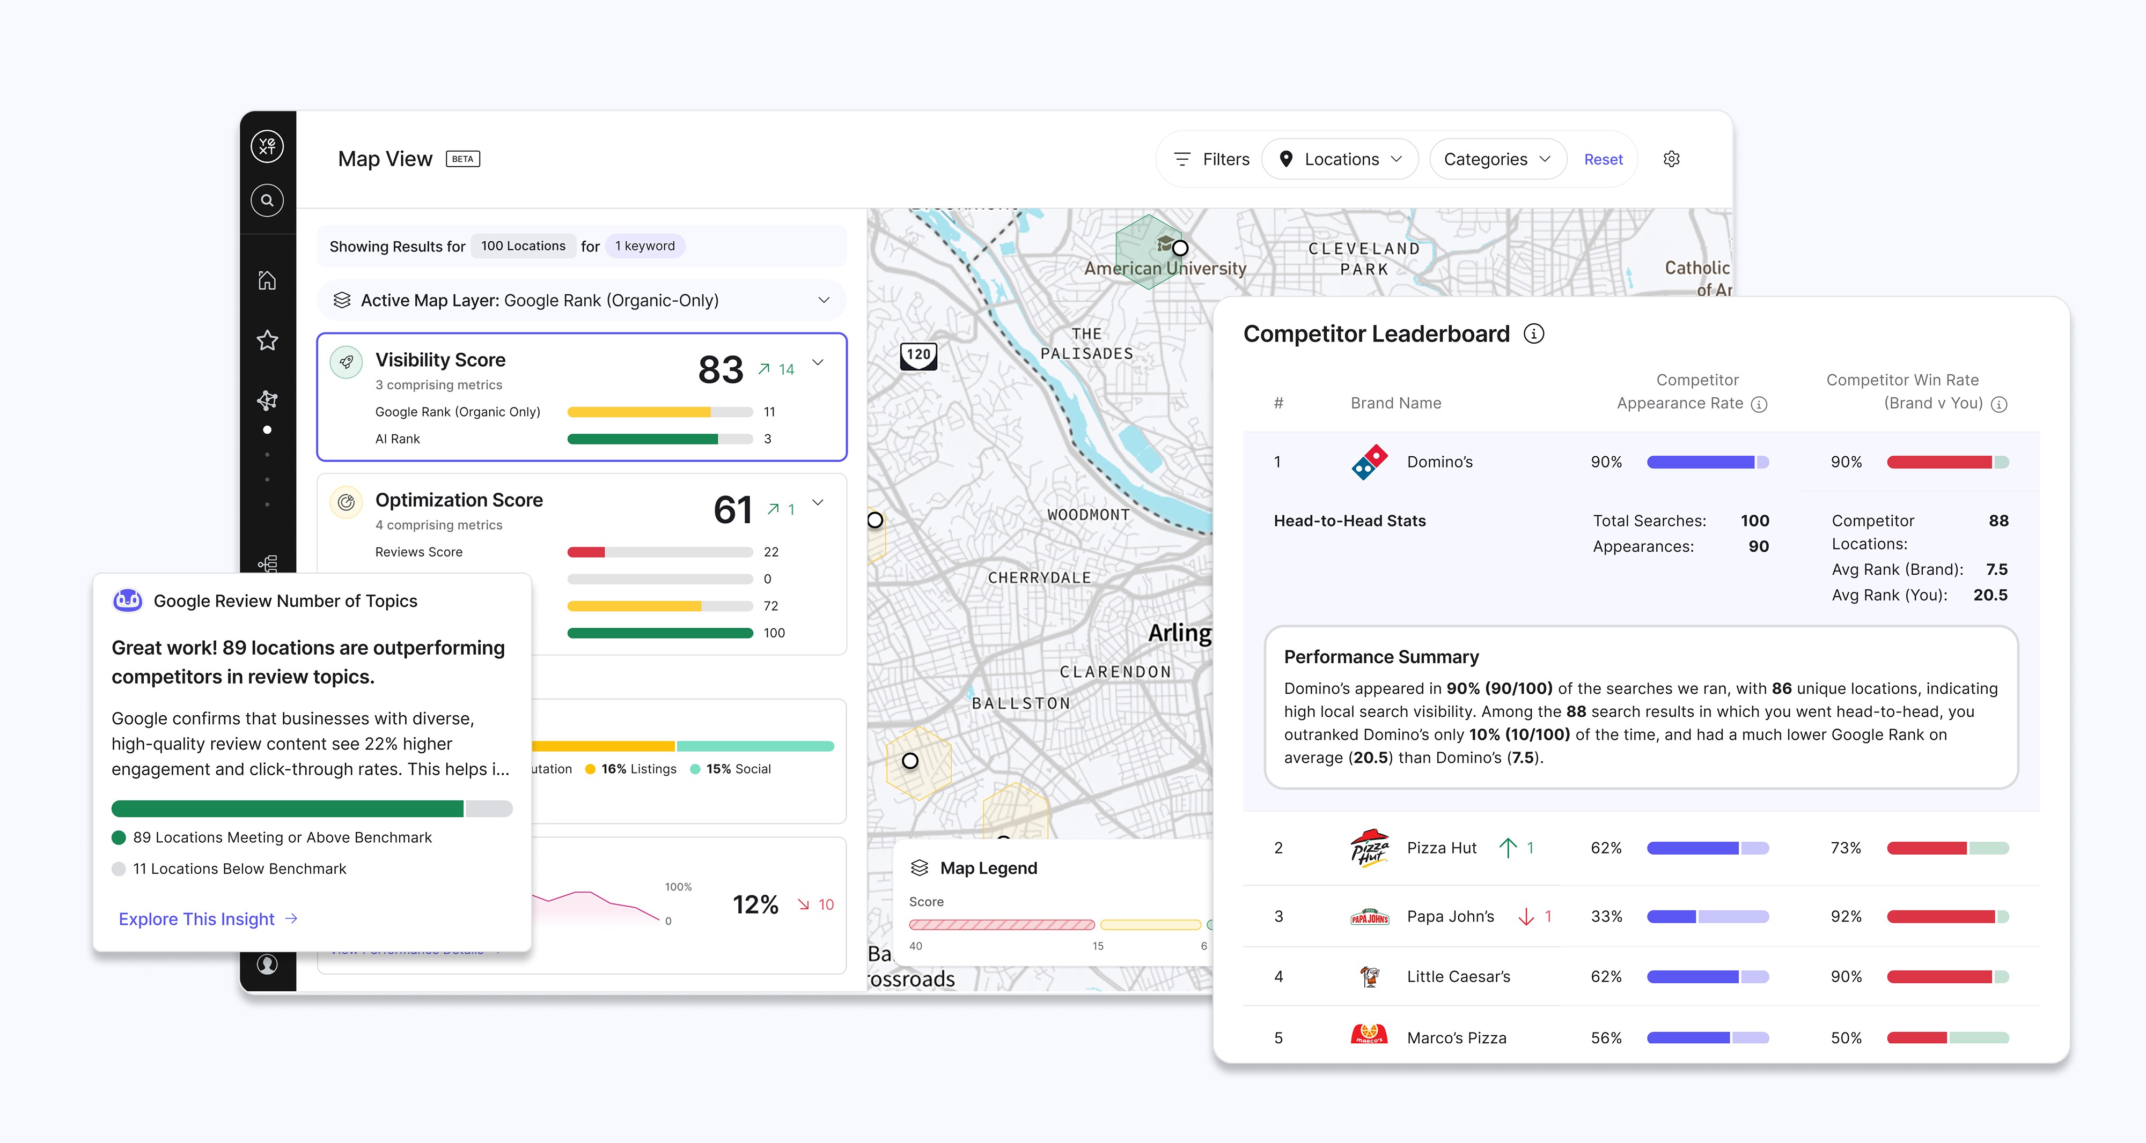Click Competitor Appearance Rate info icon
Image resolution: width=2146 pixels, height=1143 pixels.
1759,405
